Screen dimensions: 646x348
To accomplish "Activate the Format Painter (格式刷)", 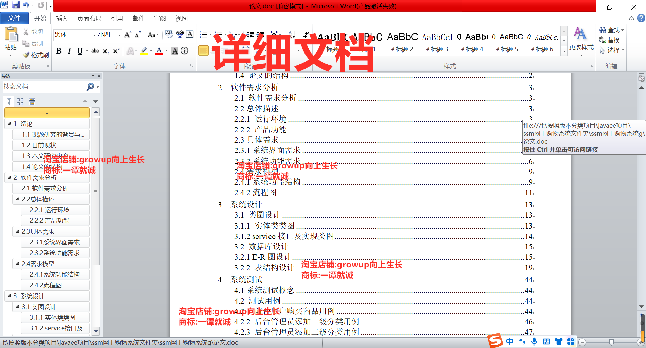I will pos(36,55).
